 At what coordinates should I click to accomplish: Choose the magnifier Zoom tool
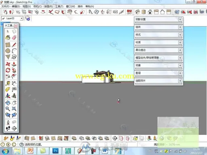(x=8, y=109)
